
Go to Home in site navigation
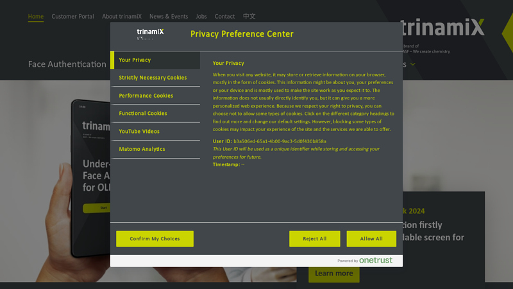pos(36,17)
